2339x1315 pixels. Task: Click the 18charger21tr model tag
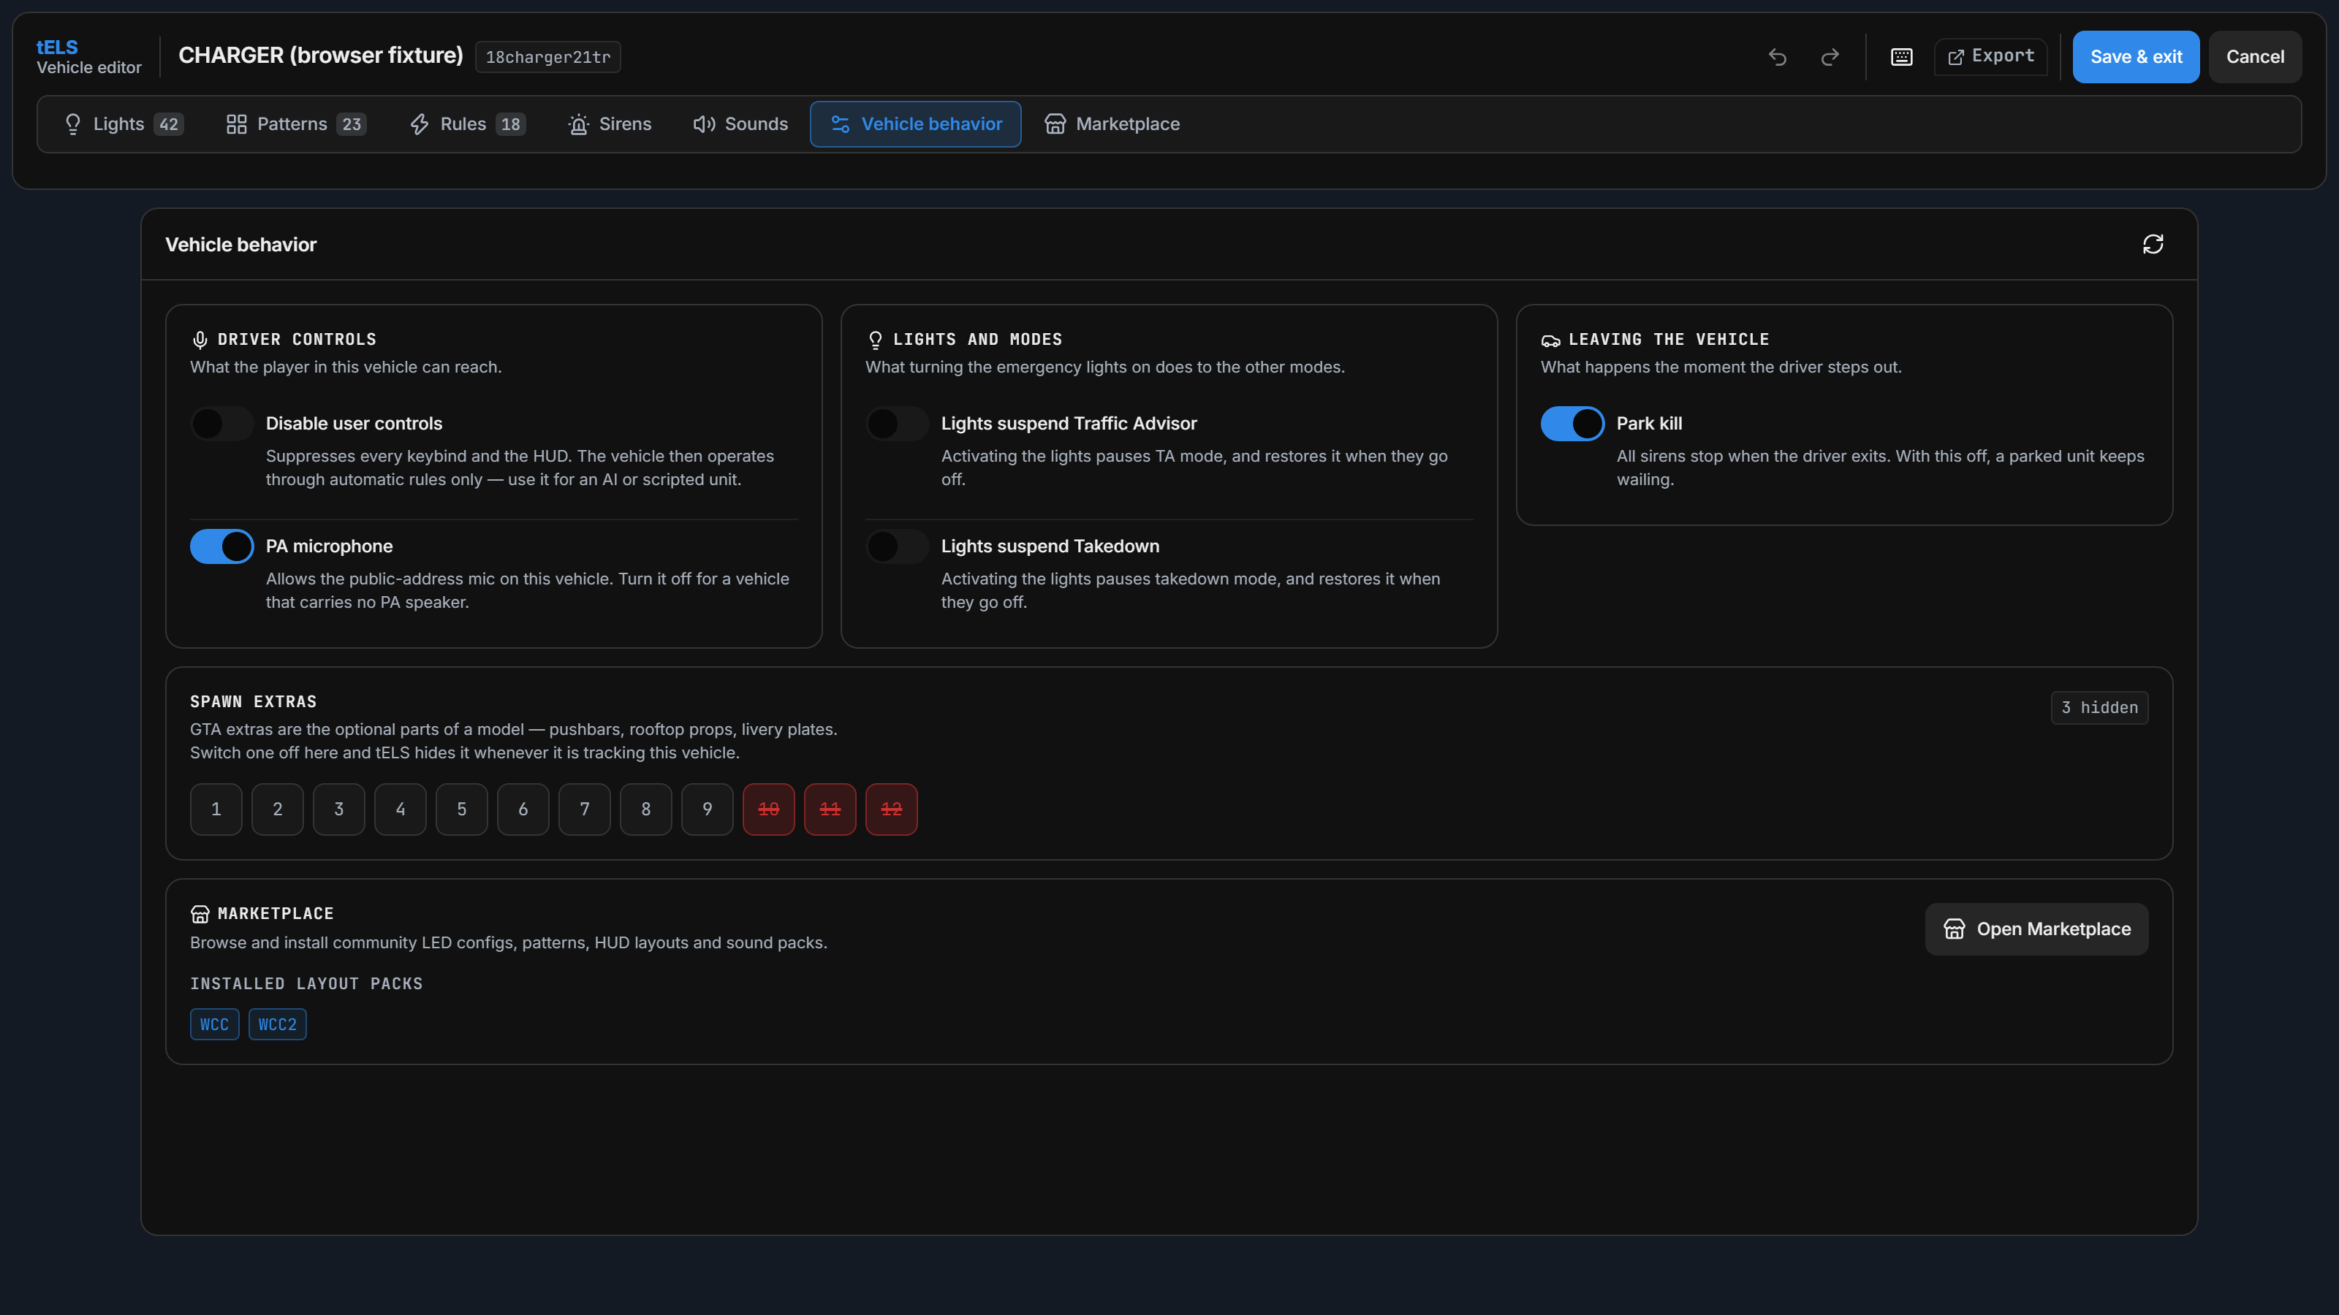click(x=547, y=57)
